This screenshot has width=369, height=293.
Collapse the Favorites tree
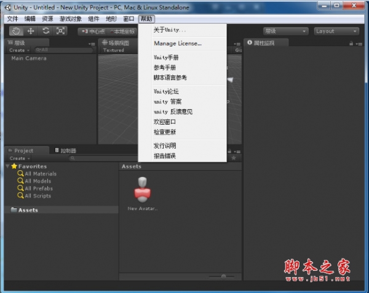(7, 166)
